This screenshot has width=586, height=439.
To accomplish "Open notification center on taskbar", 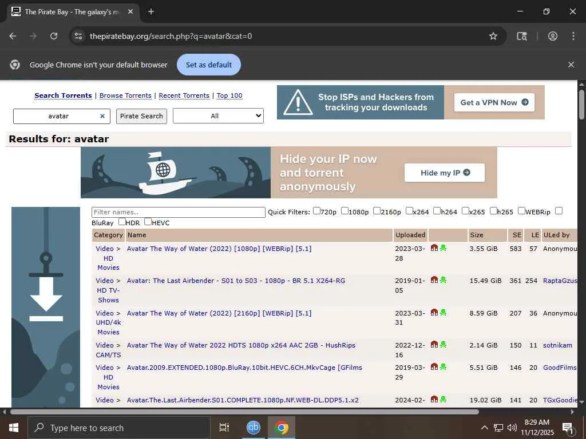I will [x=568, y=428].
